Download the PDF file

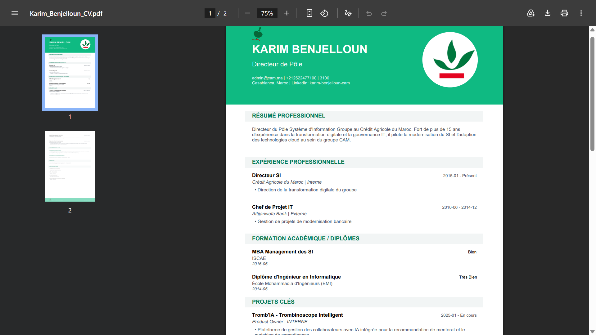tap(548, 13)
